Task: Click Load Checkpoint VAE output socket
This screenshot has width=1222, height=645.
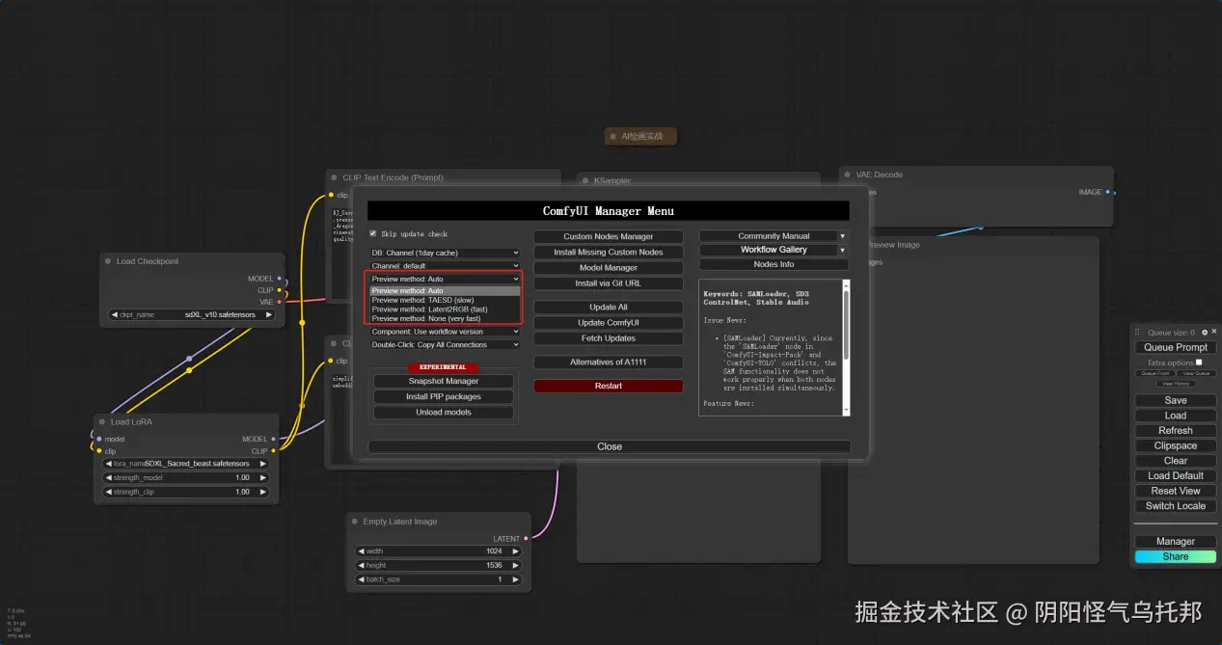Action: [280, 302]
